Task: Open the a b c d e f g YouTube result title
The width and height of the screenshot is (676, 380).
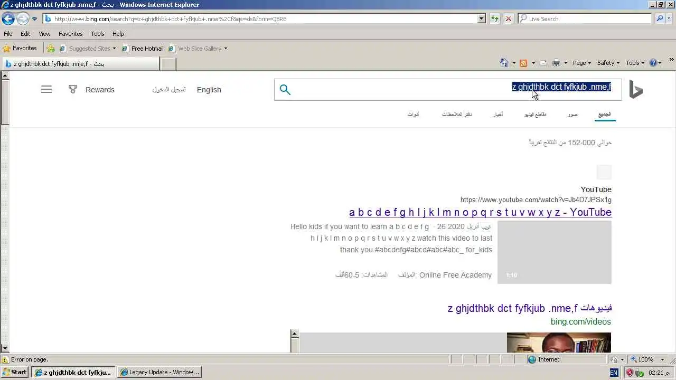Action: point(480,212)
